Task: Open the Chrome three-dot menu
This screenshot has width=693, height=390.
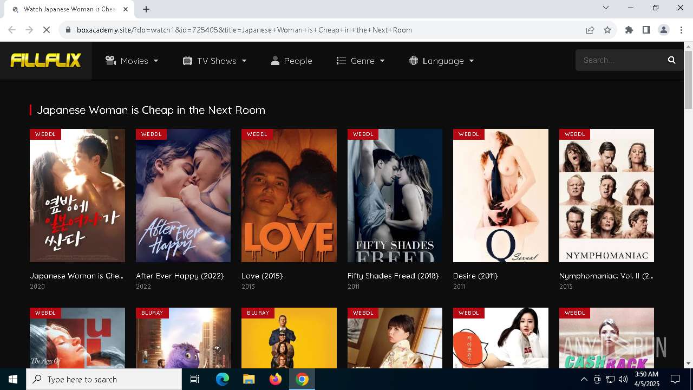Action: pos(681,30)
